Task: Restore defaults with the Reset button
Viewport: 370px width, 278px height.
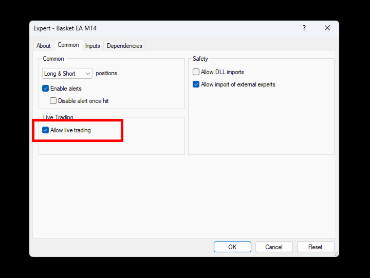Action: pyautogui.click(x=316, y=247)
